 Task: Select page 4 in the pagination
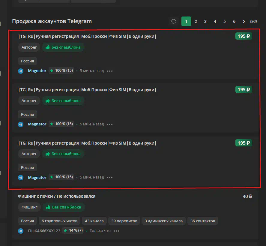(215, 21)
